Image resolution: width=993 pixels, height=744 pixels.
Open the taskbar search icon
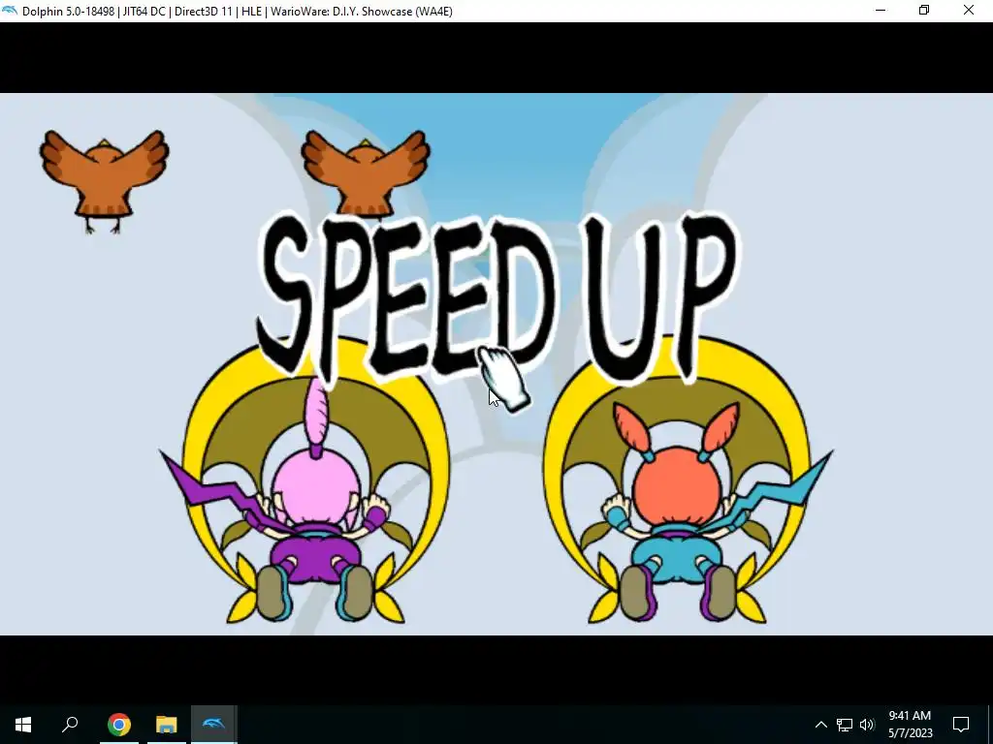click(x=70, y=725)
